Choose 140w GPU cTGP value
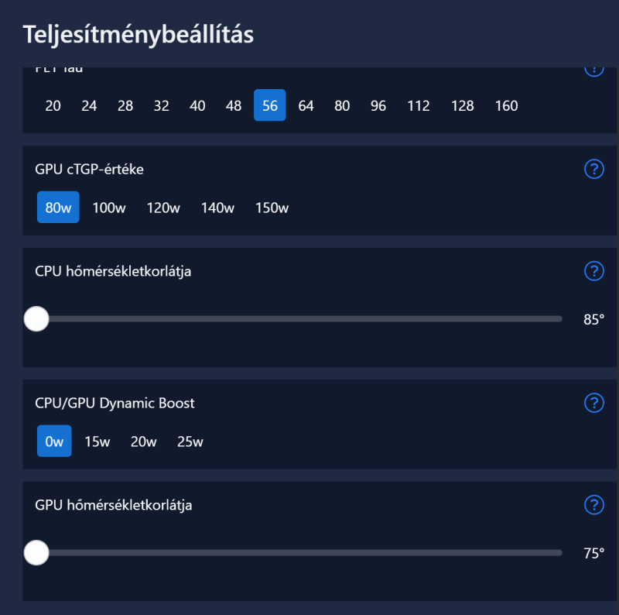Image resolution: width=619 pixels, height=615 pixels. (x=217, y=208)
